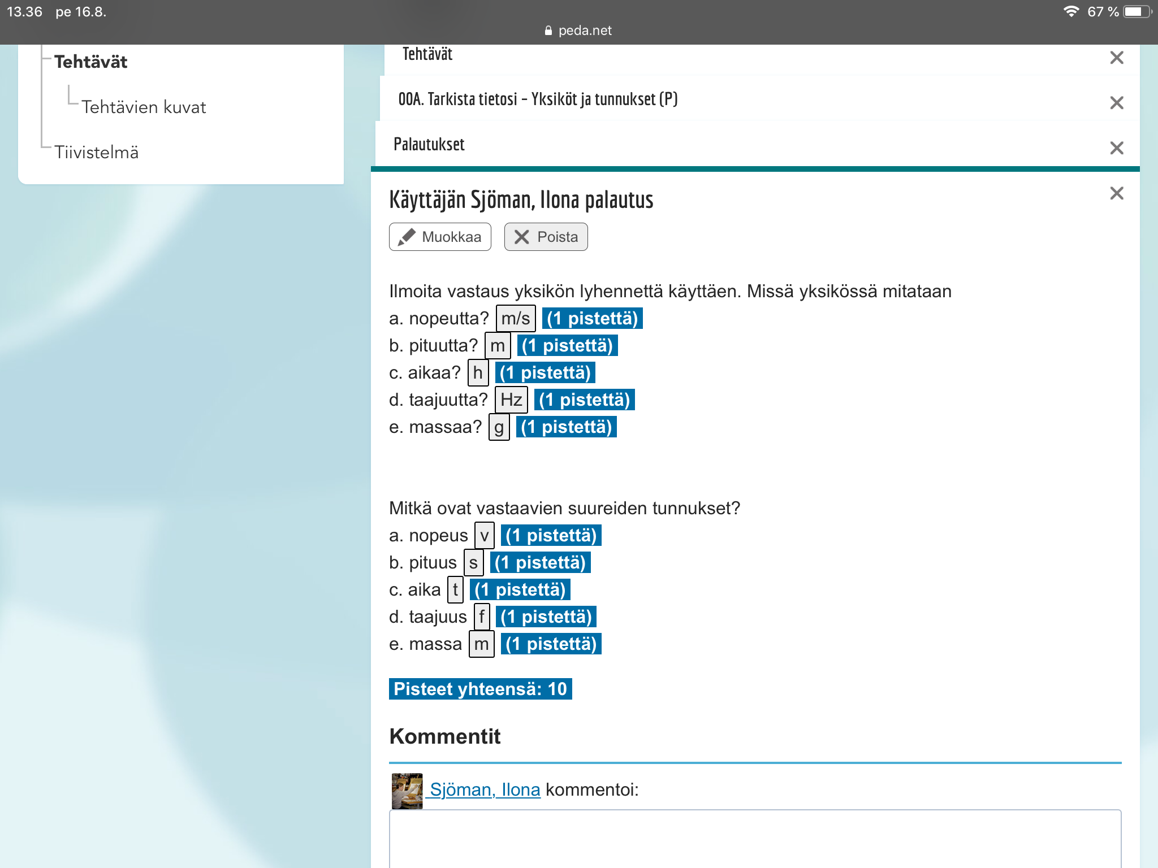Click the peda.net address bar
The height and width of the screenshot is (868, 1158).
pyautogui.click(x=579, y=31)
